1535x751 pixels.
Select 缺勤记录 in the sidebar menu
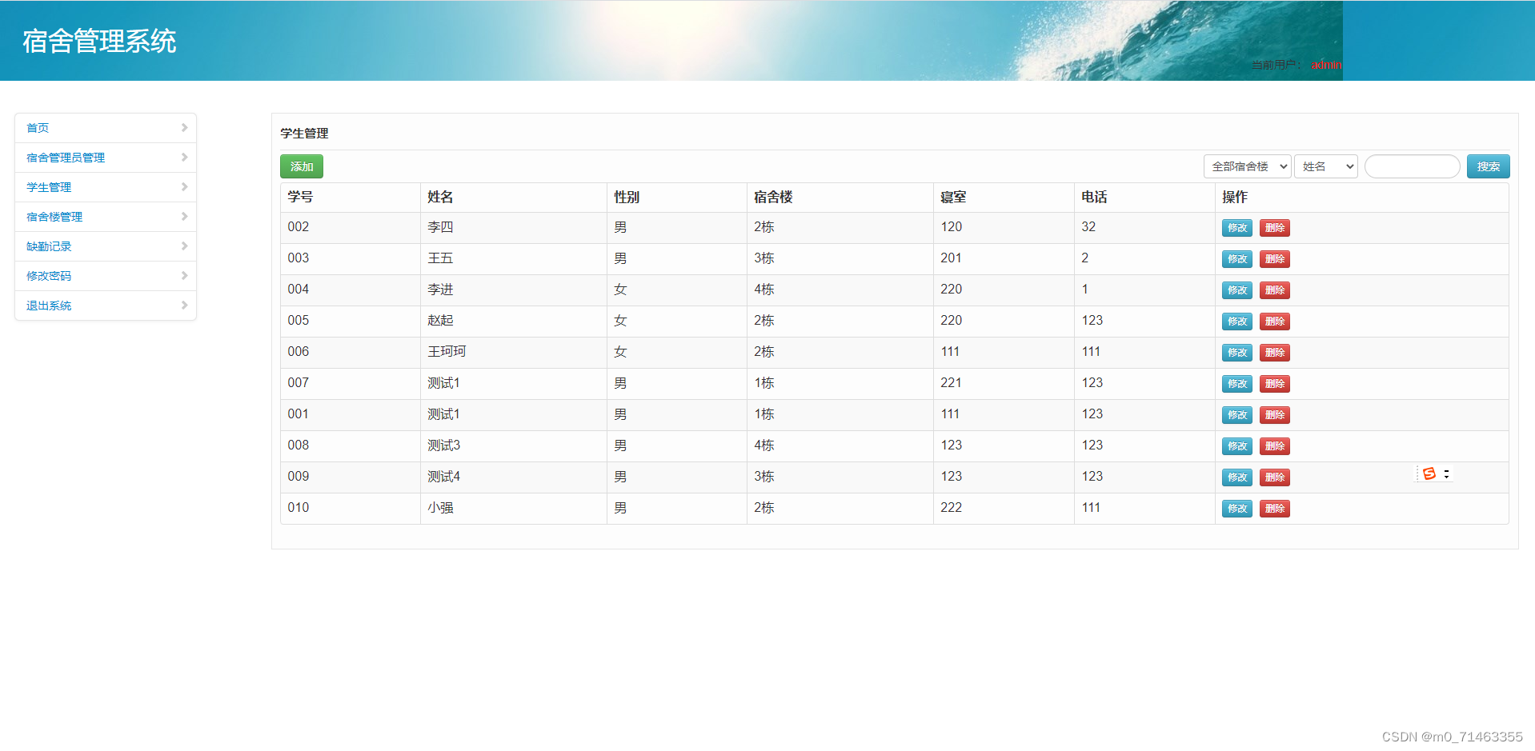click(x=49, y=246)
